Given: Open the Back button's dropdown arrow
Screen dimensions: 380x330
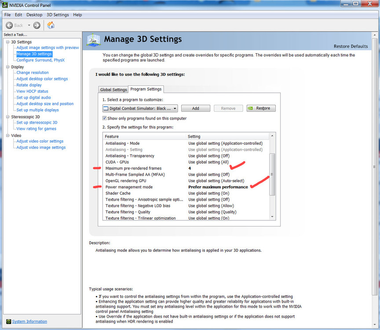Looking at the screenshot, I should pos(28,25).
